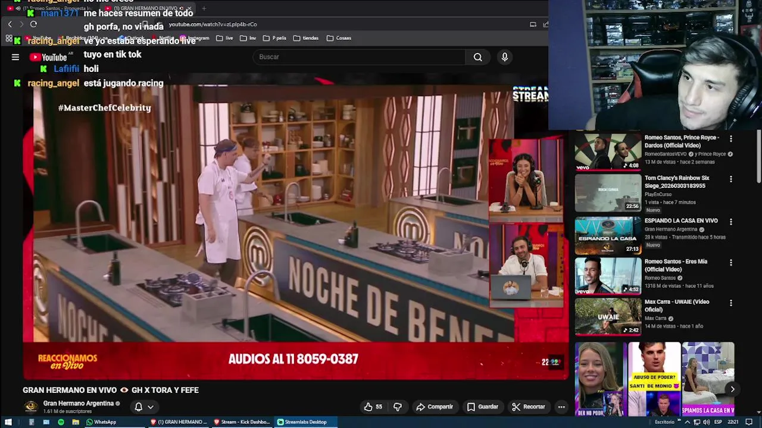Open ESPIANDO LA CASA EN VIVO thumbnail
The image size is (762, 428).
[608, 235]
